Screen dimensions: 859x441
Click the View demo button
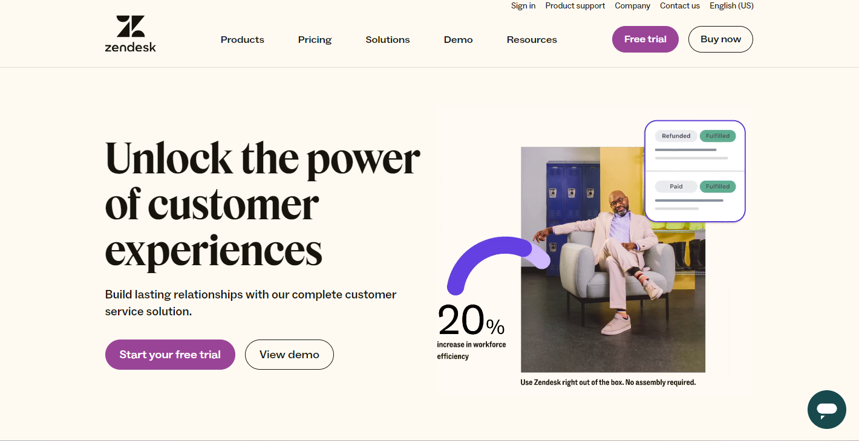click(x=289, y=355)
